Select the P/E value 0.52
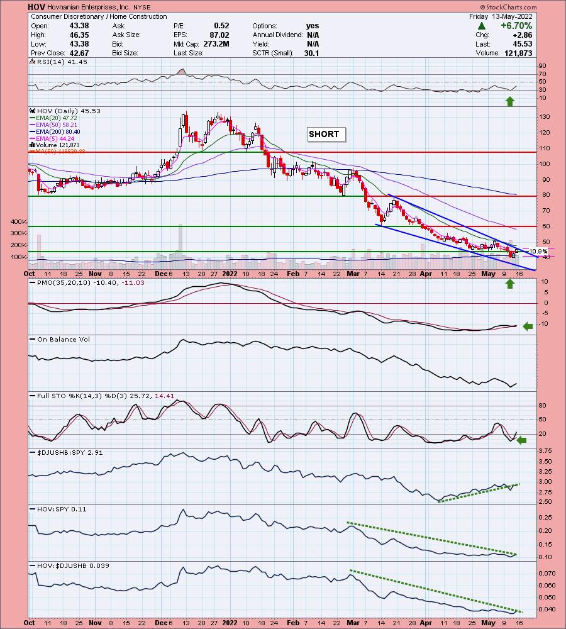 [x=221, y=26]
